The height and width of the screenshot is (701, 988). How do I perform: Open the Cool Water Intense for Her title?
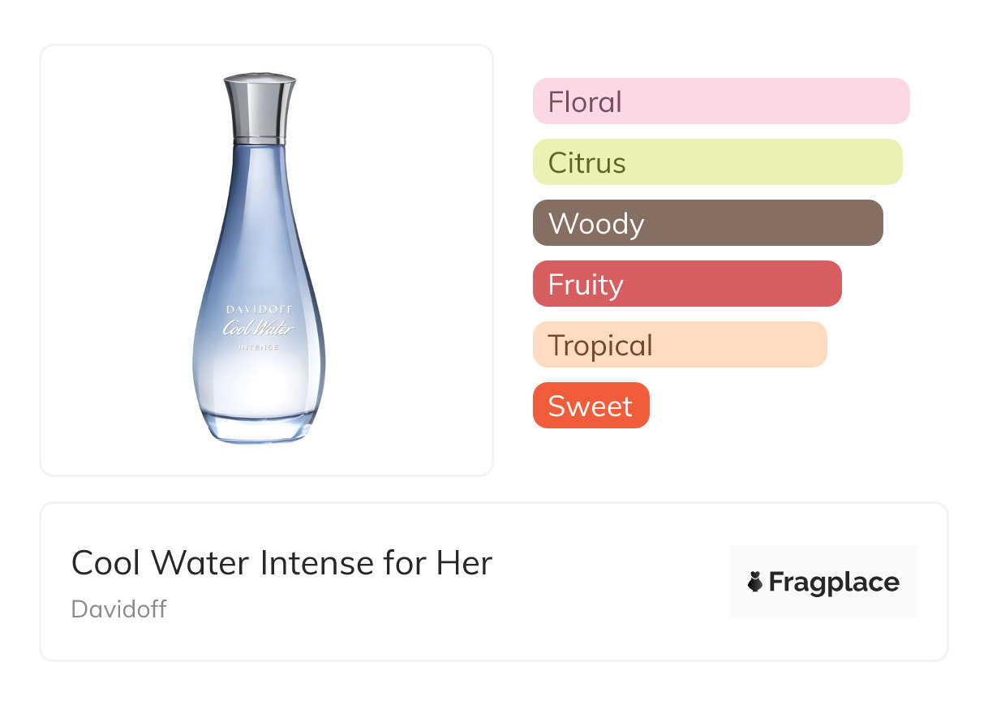281,563
